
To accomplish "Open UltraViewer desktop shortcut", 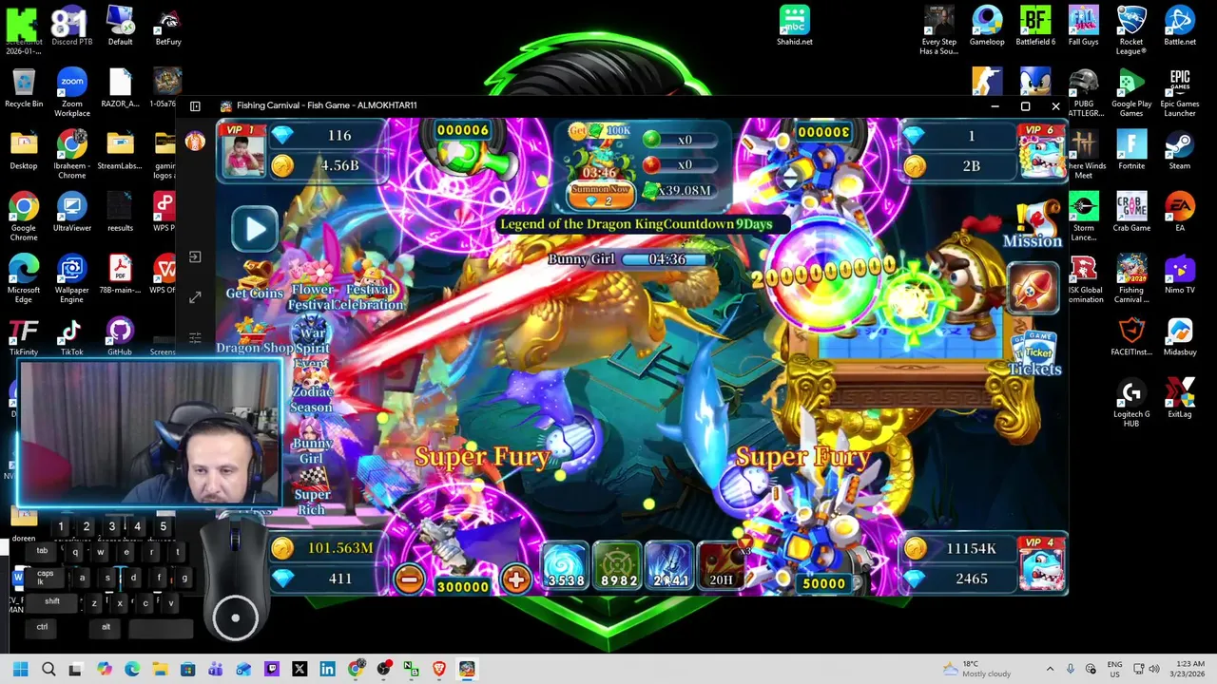I will 71,213.
